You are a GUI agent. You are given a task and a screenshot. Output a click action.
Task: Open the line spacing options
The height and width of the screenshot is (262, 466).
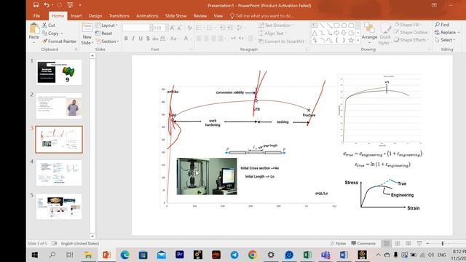pos(240,28)
